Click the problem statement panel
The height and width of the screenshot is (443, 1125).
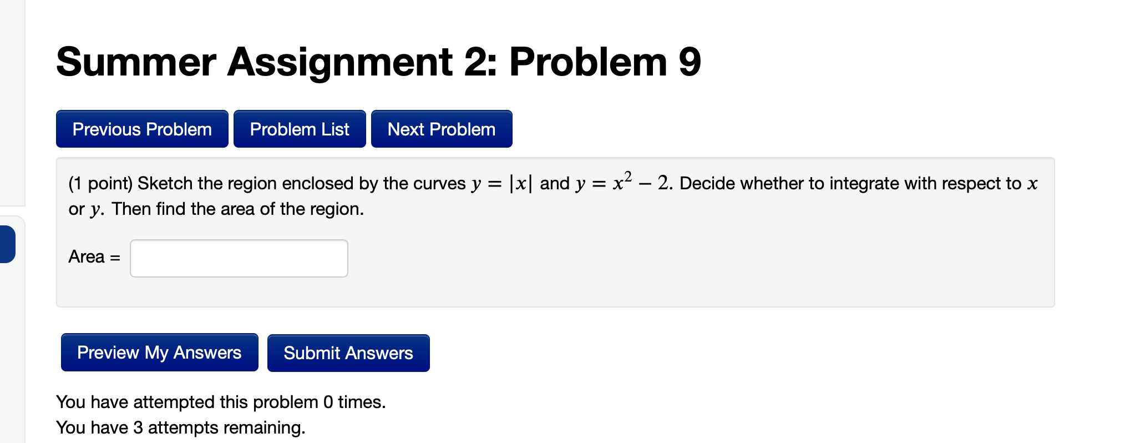555,230
